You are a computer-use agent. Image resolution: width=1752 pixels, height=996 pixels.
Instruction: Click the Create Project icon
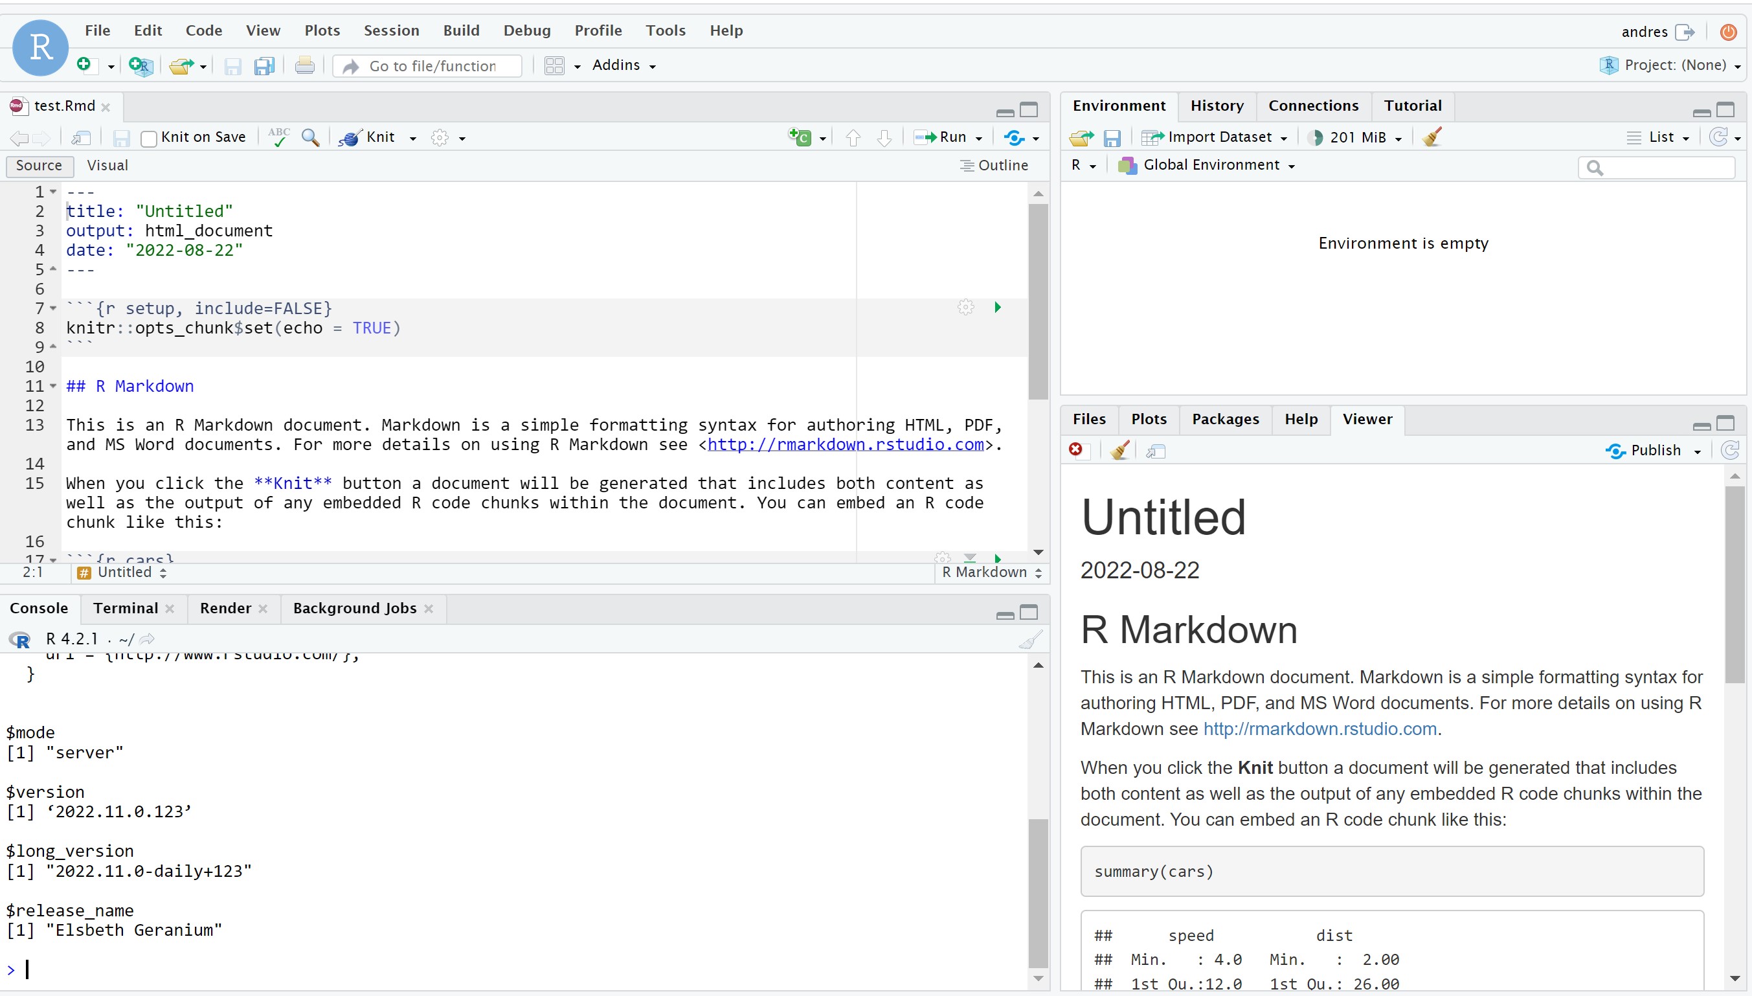pos(140,65)
